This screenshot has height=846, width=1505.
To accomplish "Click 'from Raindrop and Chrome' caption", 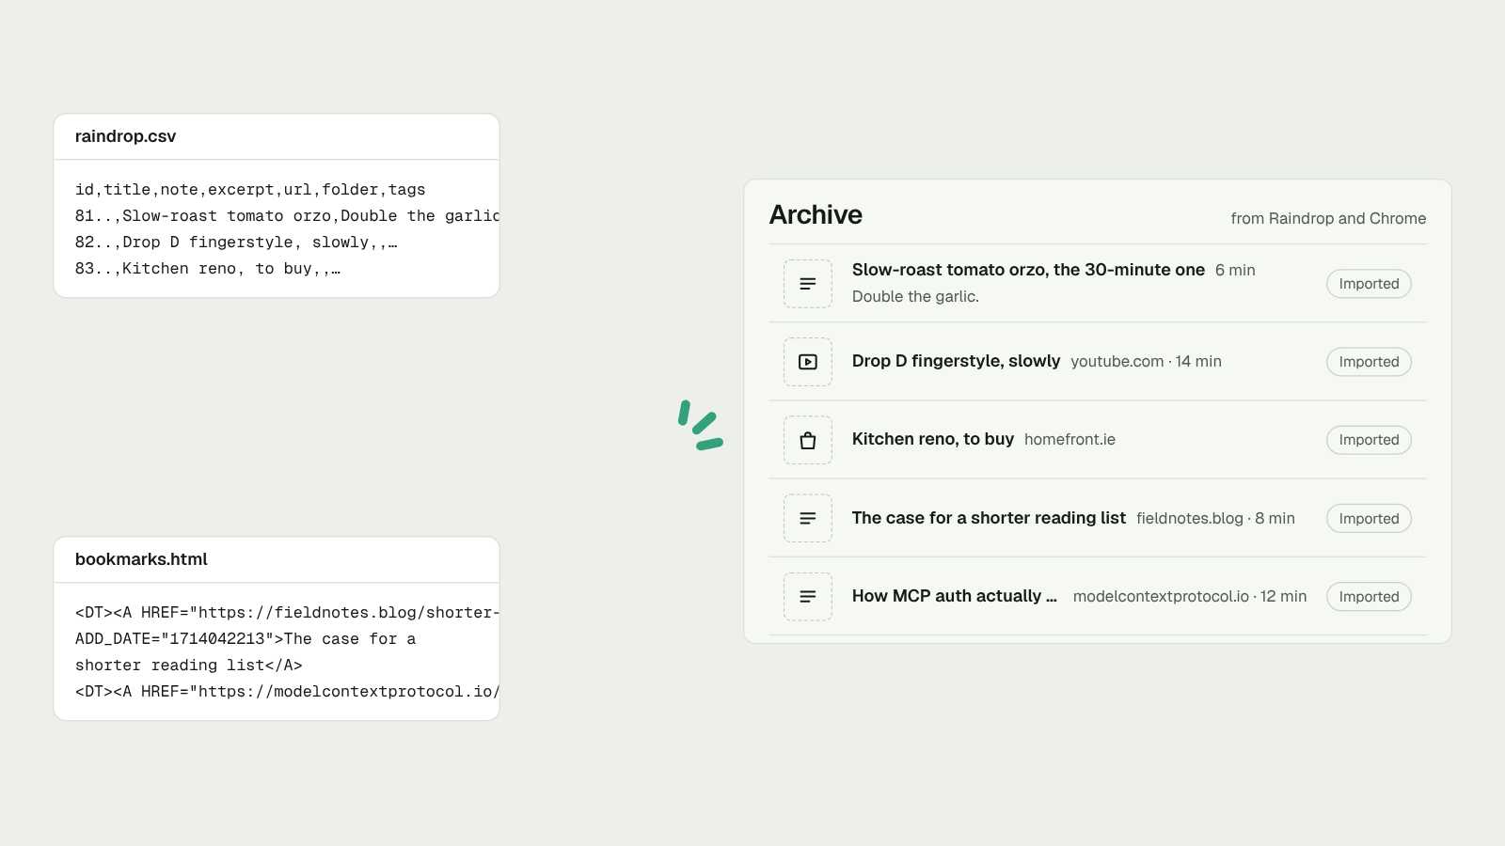I will (1328, 218).
